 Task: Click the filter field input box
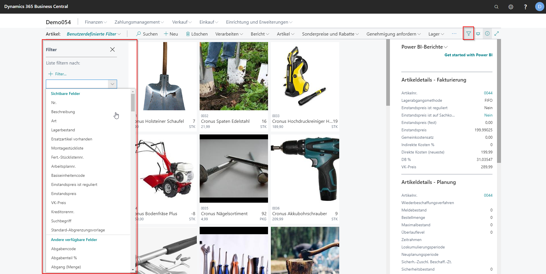click(77, 84)
